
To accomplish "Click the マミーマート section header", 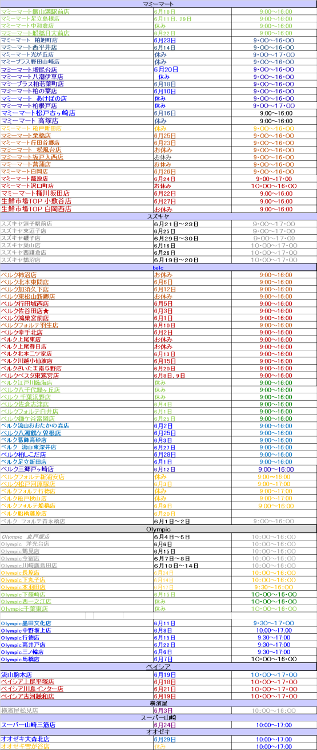I will coord(158,4).
